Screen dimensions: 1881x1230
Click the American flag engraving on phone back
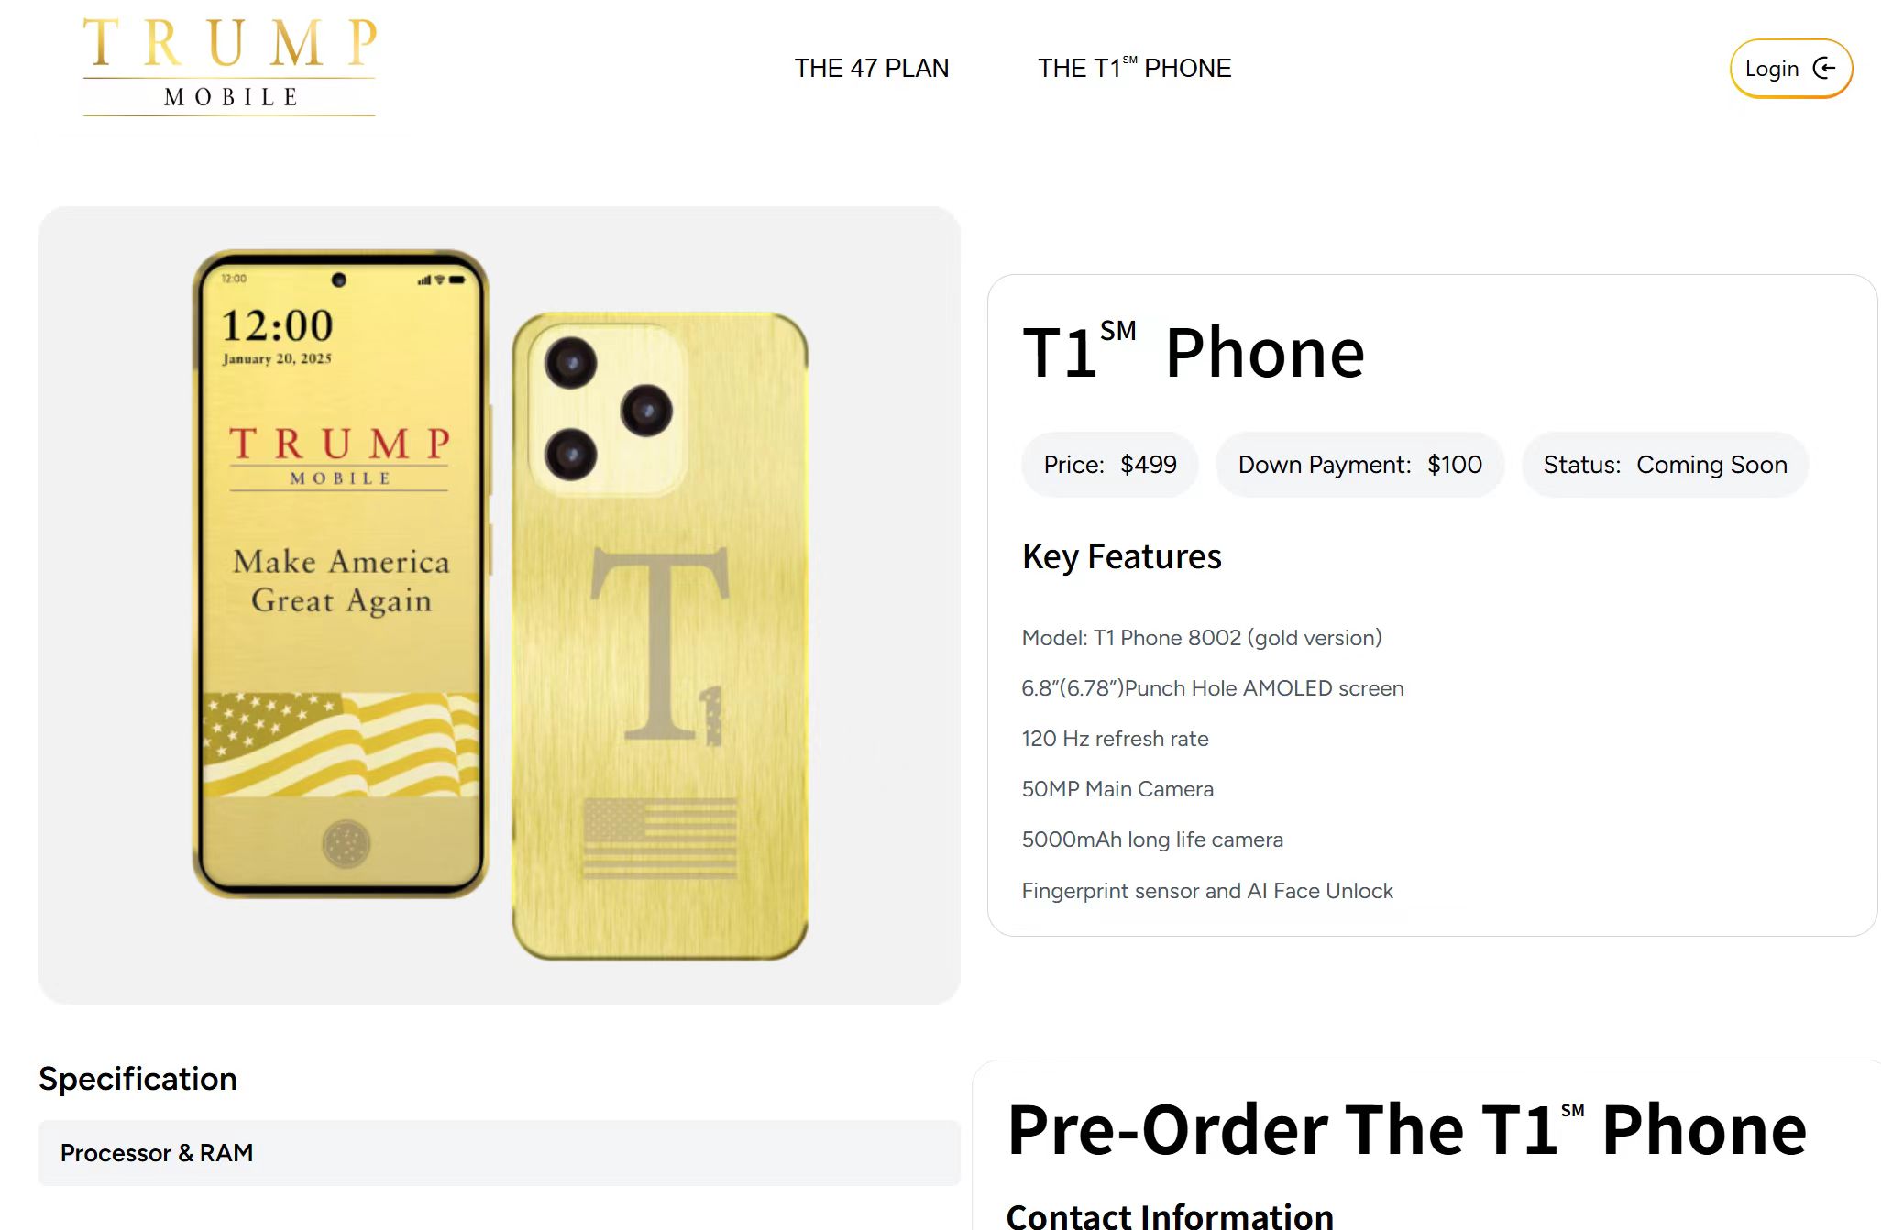(x=660, y=838)
